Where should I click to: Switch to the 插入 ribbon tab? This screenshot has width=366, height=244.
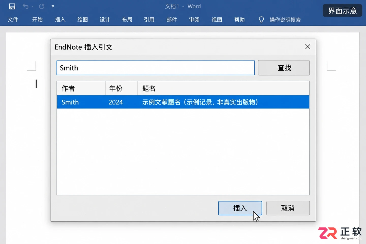(60, 20)
